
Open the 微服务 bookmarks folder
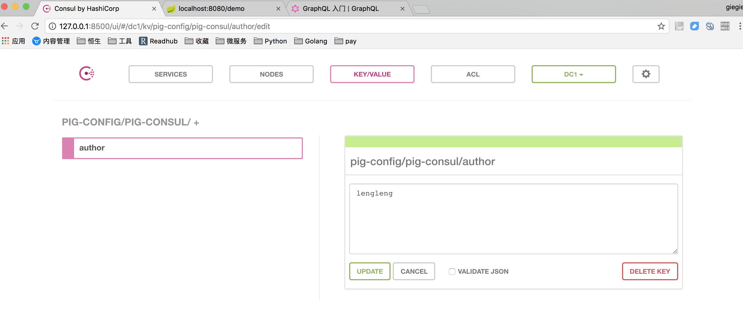tap(231, 41)
